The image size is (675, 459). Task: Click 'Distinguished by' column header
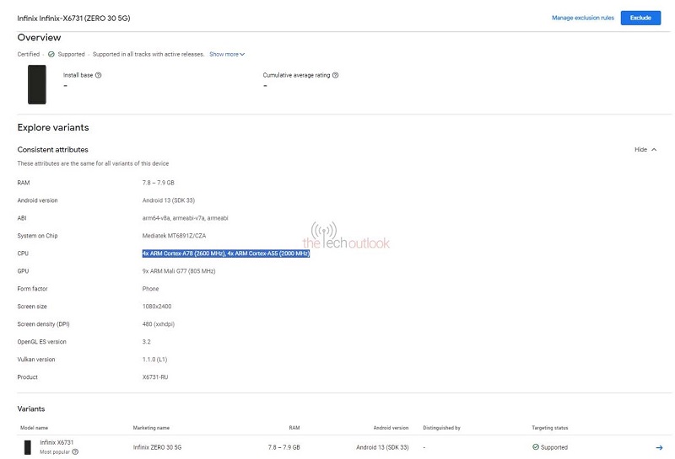point(441,428)
